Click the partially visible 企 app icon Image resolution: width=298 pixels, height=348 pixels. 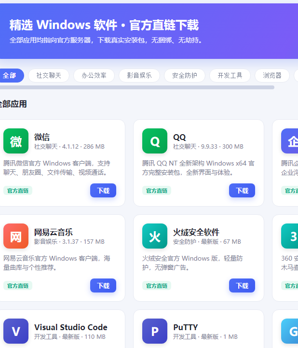[x=290, y=141]
